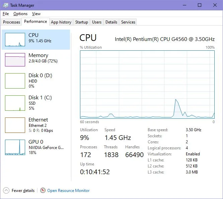This screenshot has width=223, height=199.
Task: Click the L3 cache value 3.0 MB
Action: point(192,172)
